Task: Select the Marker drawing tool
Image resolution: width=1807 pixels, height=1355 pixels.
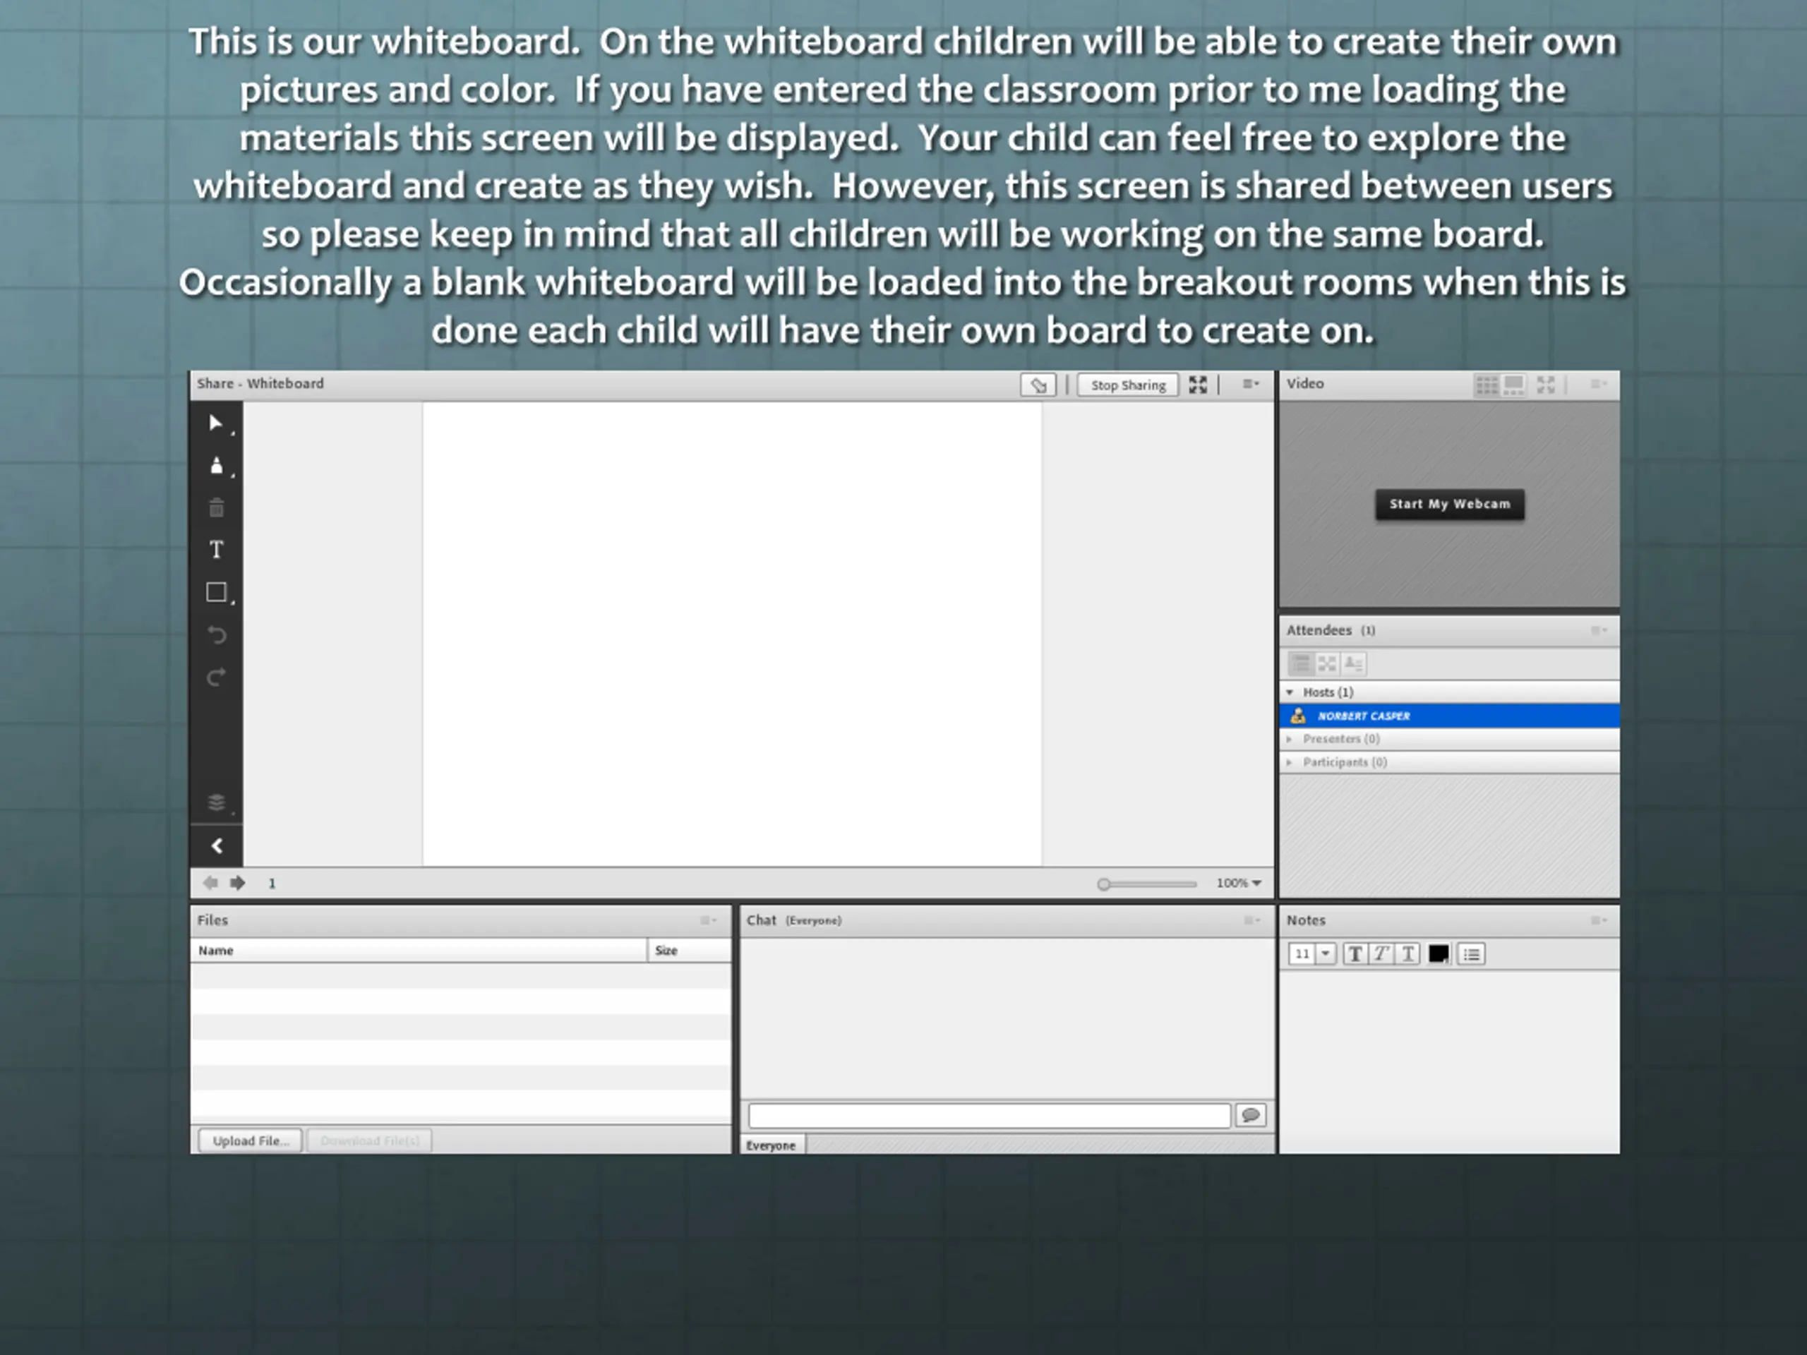Action: click(x=217, y=466)
